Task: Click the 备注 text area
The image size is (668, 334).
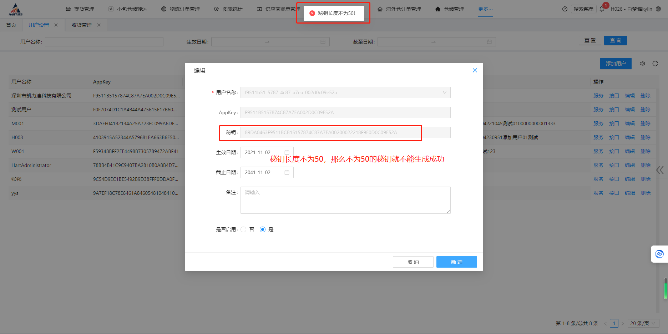Action: pyautogui.click(x=345, y=200)
